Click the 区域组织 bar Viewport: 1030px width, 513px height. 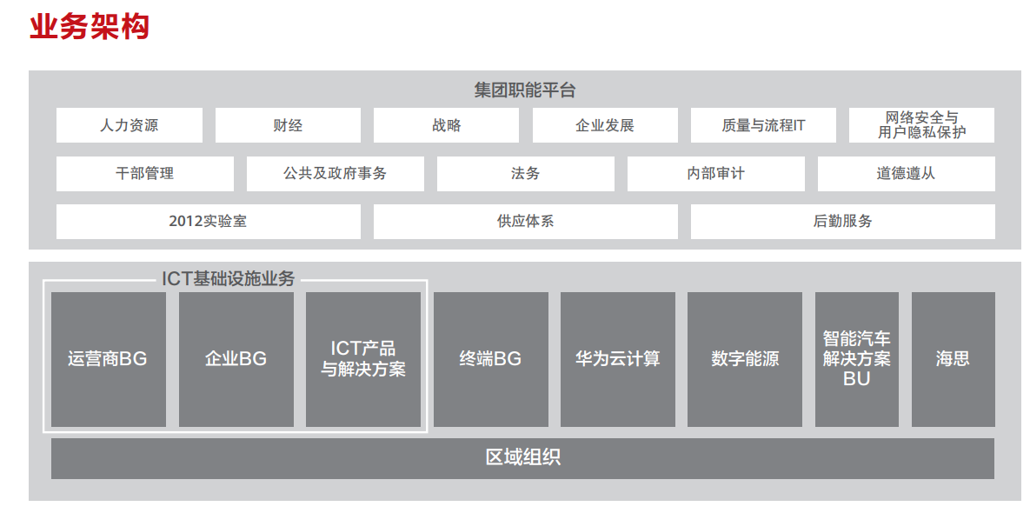click(523, 458)
